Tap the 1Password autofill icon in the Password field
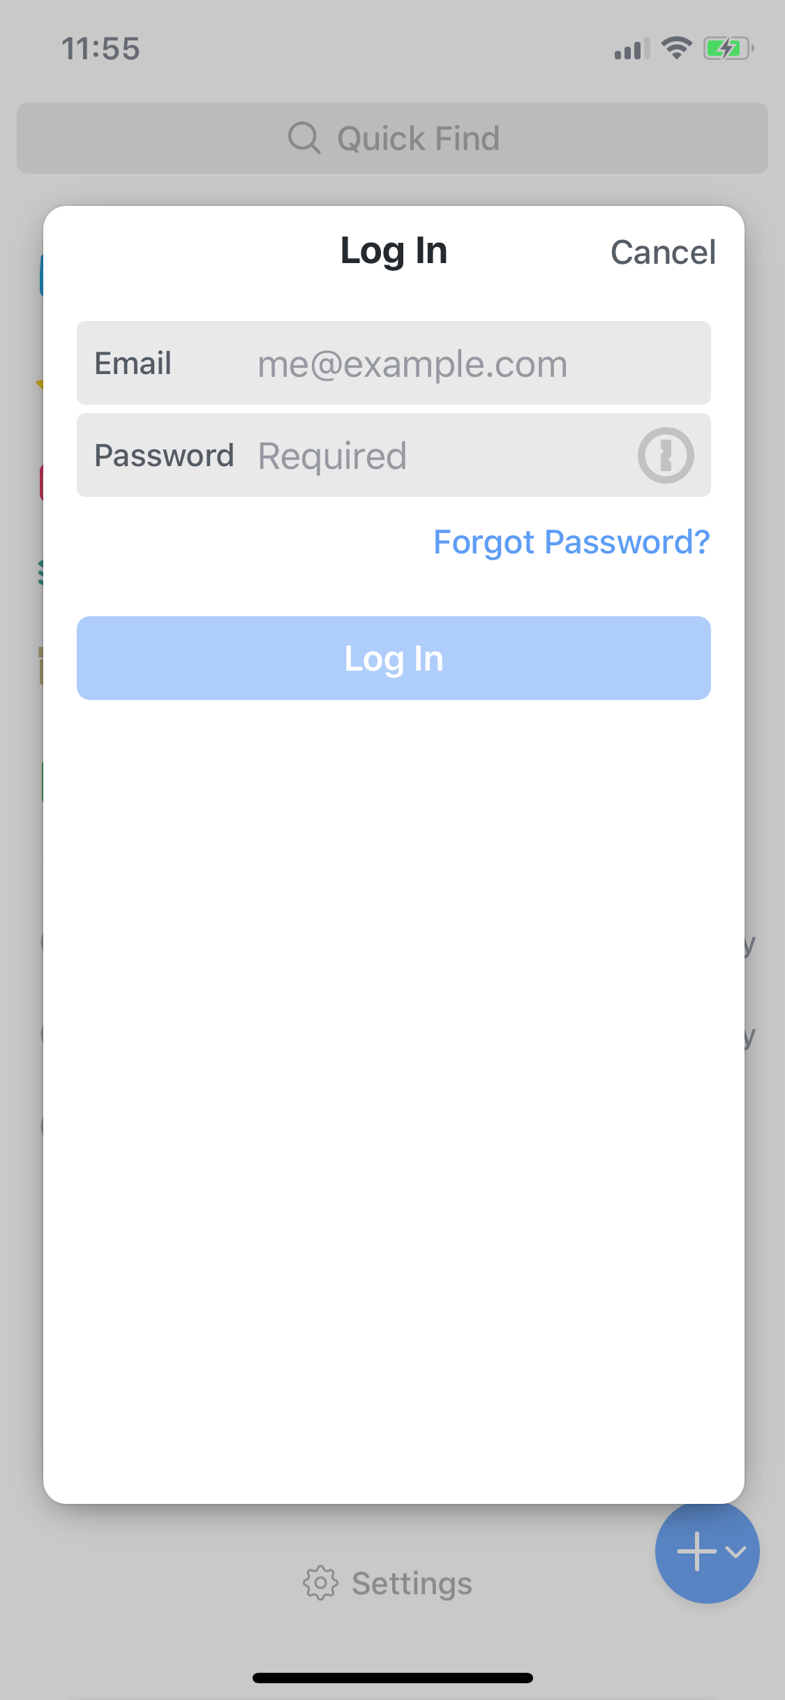 pos(666,455)
